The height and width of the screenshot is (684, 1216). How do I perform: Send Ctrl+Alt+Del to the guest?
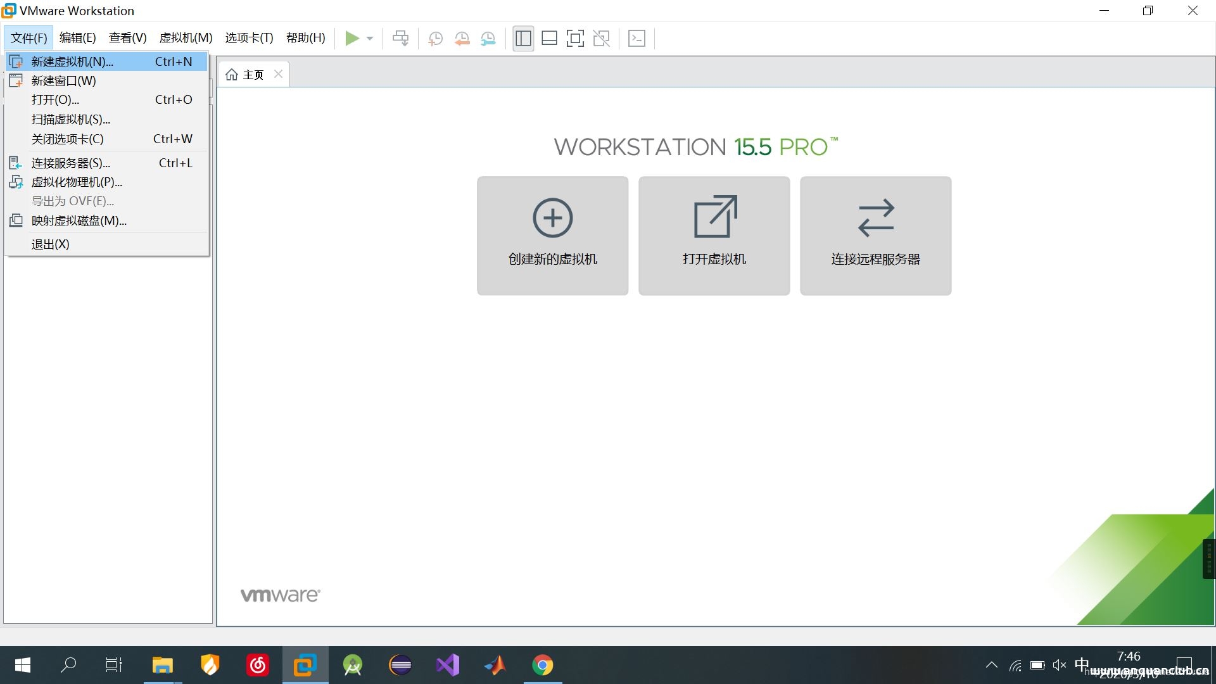[400, 38]
